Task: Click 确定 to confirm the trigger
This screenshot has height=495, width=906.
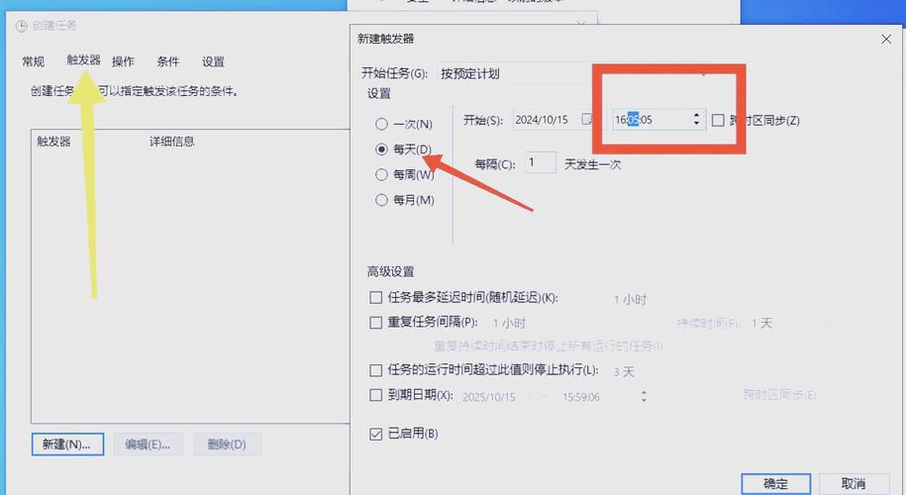Action: 776,483
